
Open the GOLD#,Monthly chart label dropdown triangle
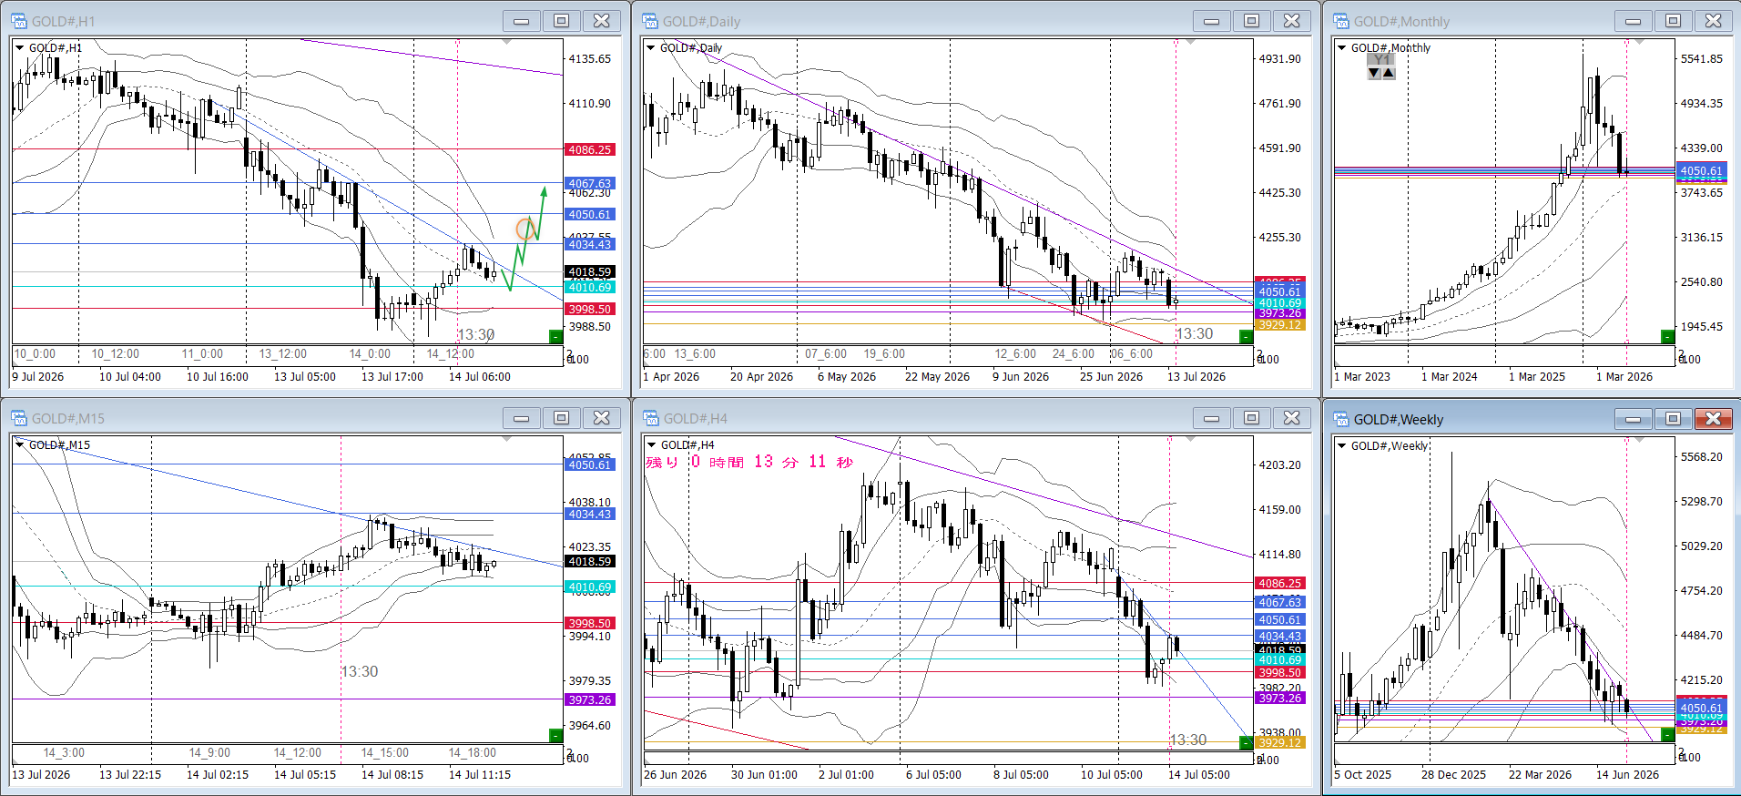click(x=1341, y=47)
